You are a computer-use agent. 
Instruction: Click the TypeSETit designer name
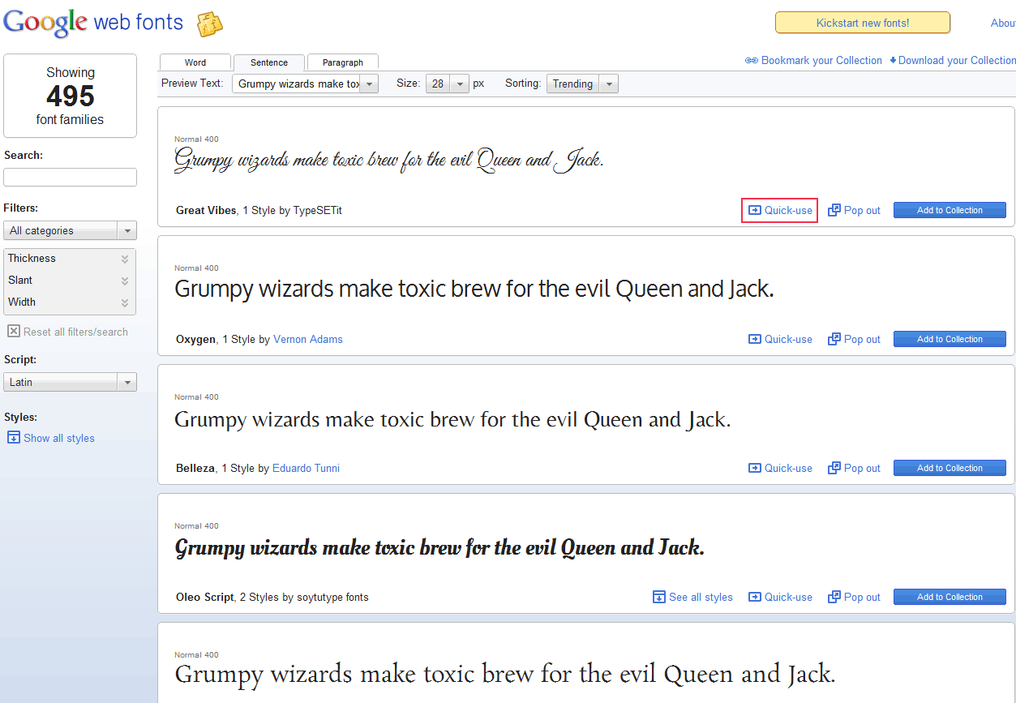click(318, 210)
